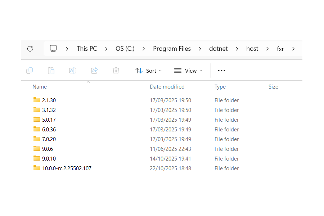
Task: Click the This PC computer icon in address bar
Action: click(x=53, y=48)
